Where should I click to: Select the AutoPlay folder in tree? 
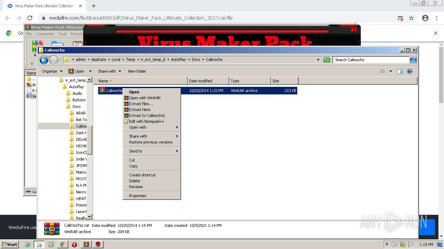click(73, 87)
